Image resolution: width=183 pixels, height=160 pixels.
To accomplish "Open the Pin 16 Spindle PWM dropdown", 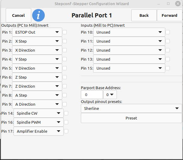I will (39, 122).
